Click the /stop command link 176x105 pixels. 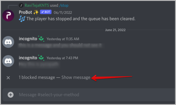click(x=64, y=5)
